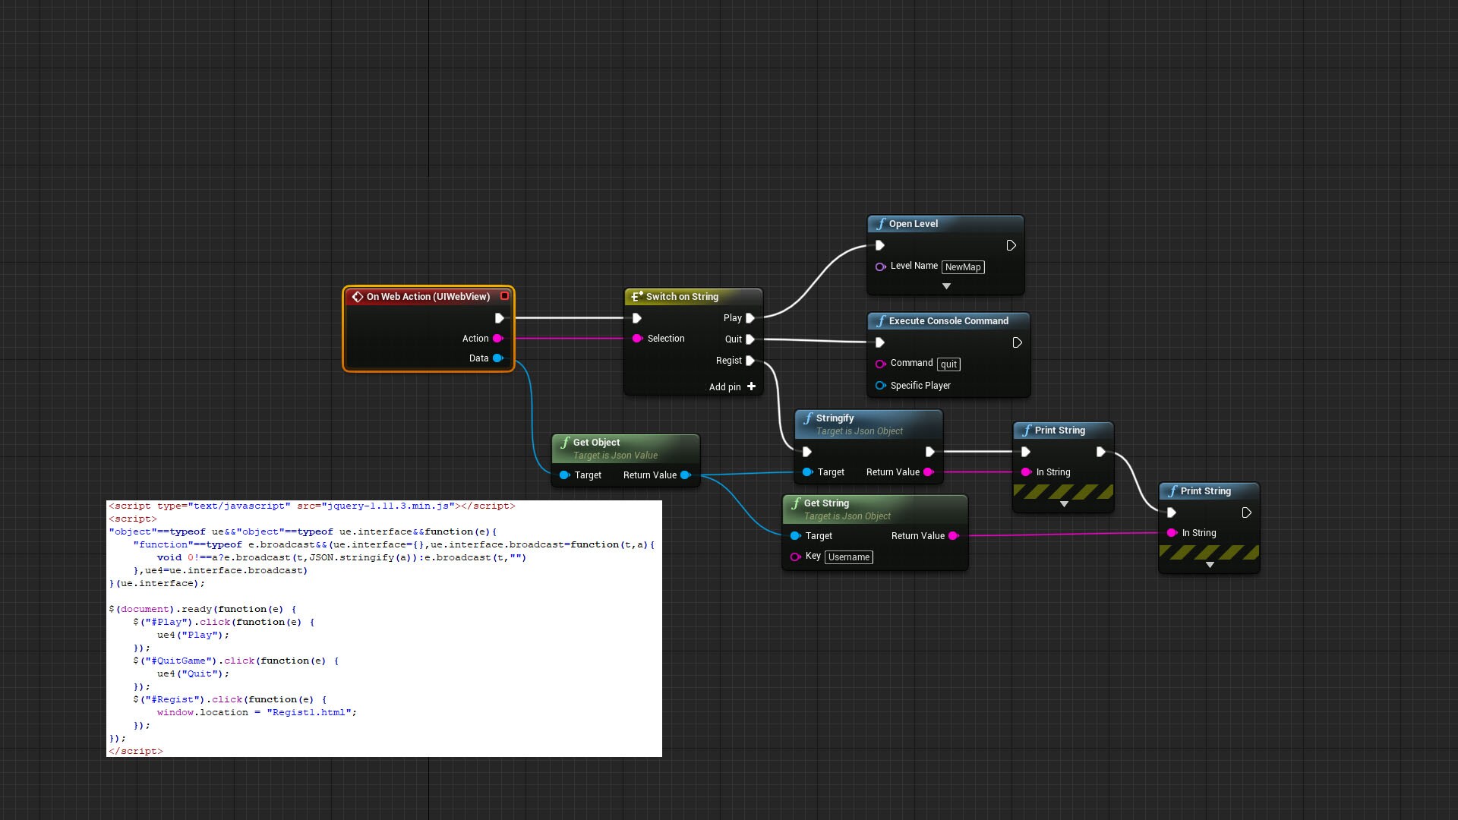Click the Action output pin on On Web Action

click(498, 339)
